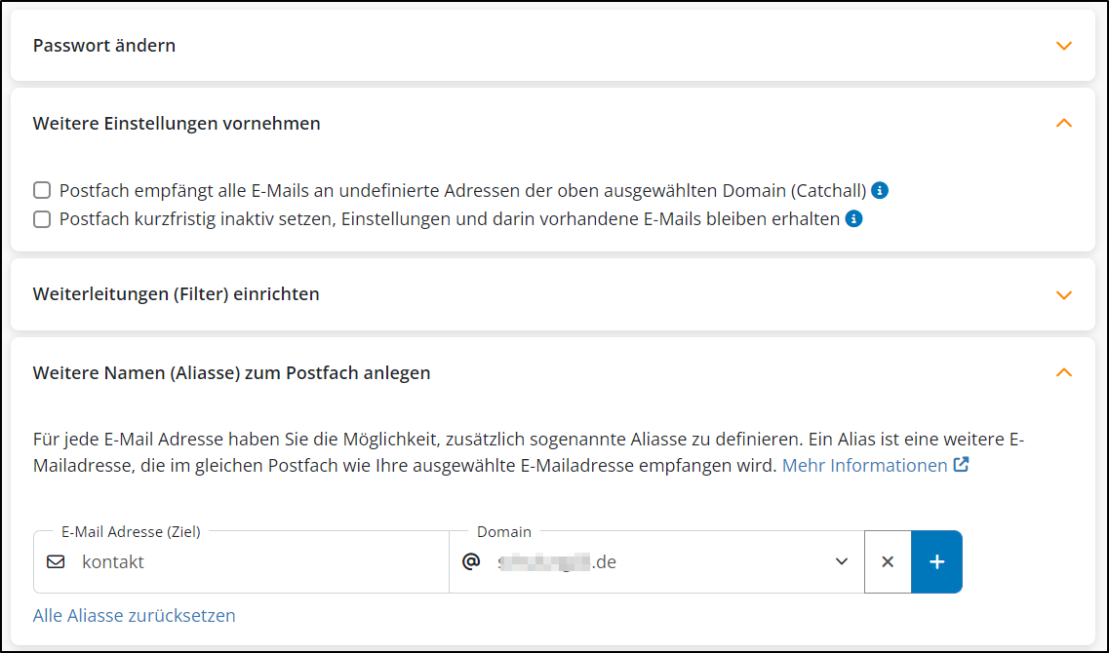
Task: Click the external link icon after Mehr Informationen
Action: 962,465
